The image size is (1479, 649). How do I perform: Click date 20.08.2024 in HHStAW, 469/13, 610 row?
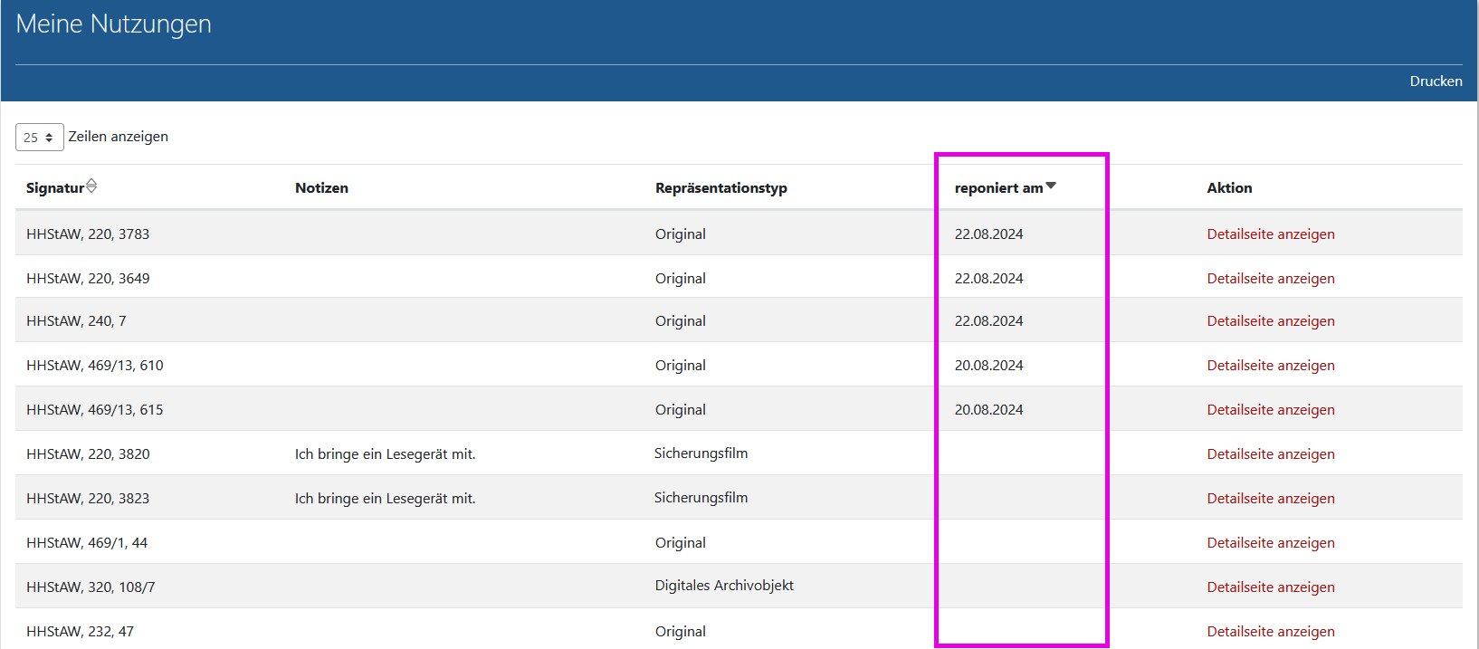[988, 366]
